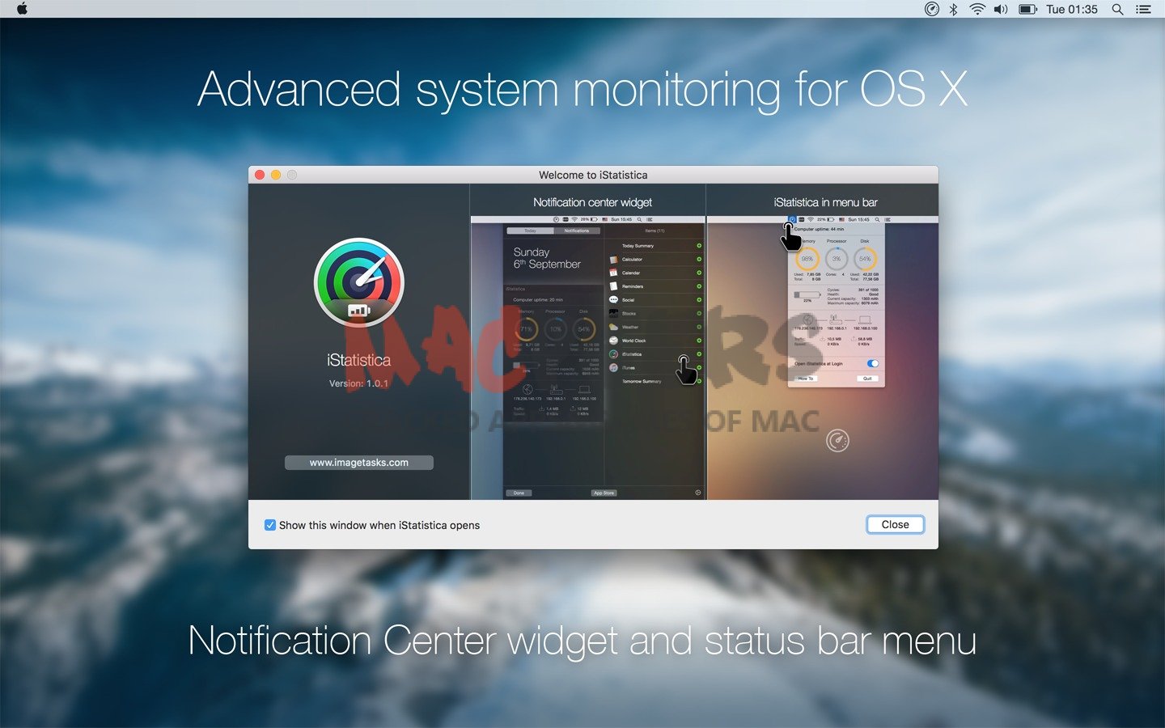Screen dimensions: 1165x728
Task: Select the Today tab in widget preview
Action: point(531,231)
